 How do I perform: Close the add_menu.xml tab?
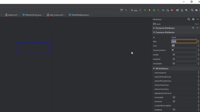tap(65, 15)
